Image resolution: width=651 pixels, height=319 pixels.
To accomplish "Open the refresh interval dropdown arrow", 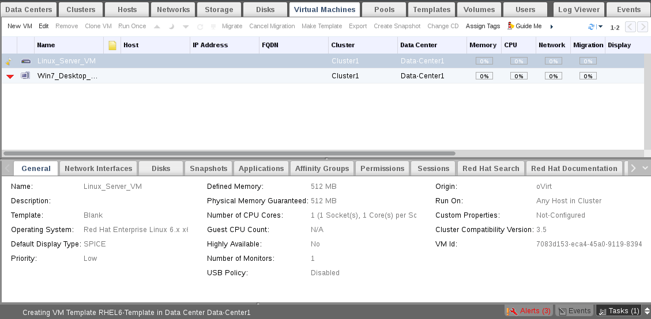I will (x=600, y=27).
